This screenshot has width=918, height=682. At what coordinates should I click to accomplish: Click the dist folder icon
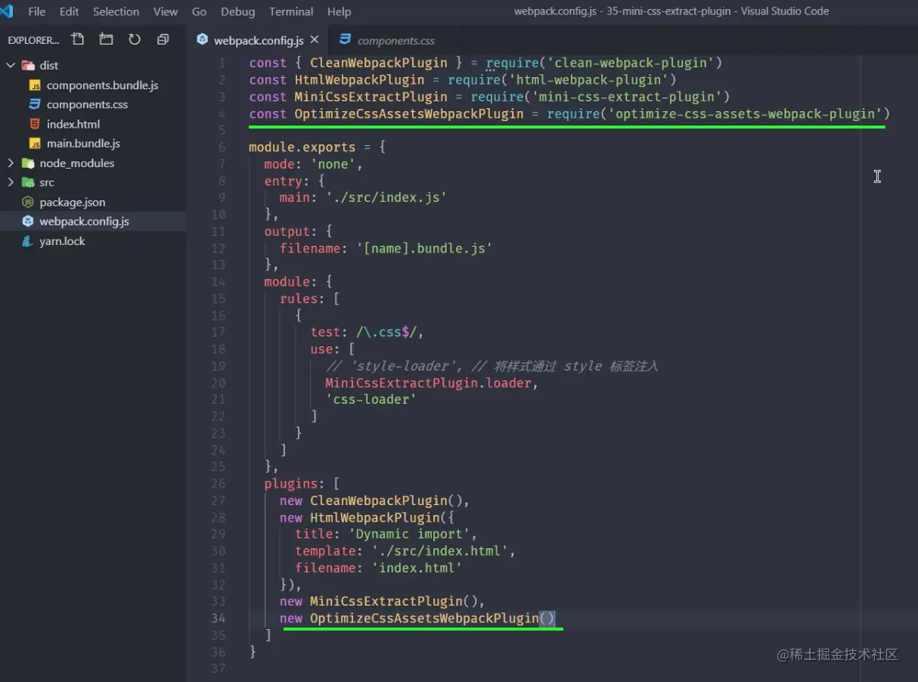(x=28, y=65)
